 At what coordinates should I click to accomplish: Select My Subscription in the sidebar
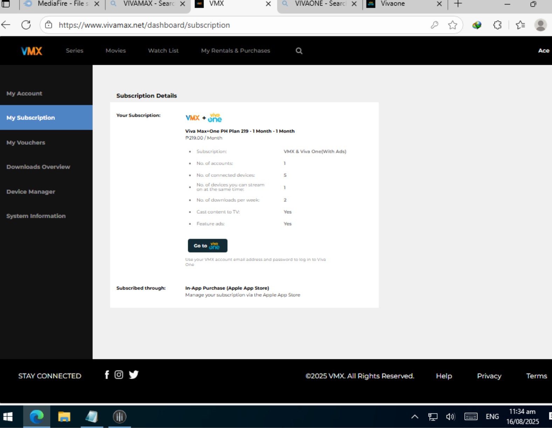[x=46, y=118]
